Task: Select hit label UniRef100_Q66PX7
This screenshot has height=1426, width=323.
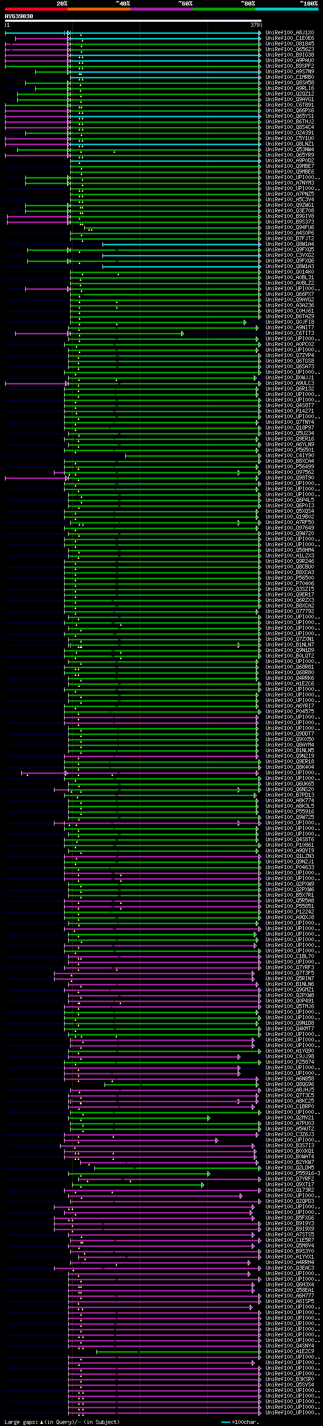Action: (290, 294)
